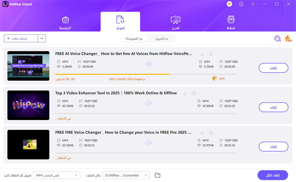Image resolution: width=296 pixels, height=182 pixels.
Task: Open the hamburger menu in title bar
Action: [x=253, y=4]
